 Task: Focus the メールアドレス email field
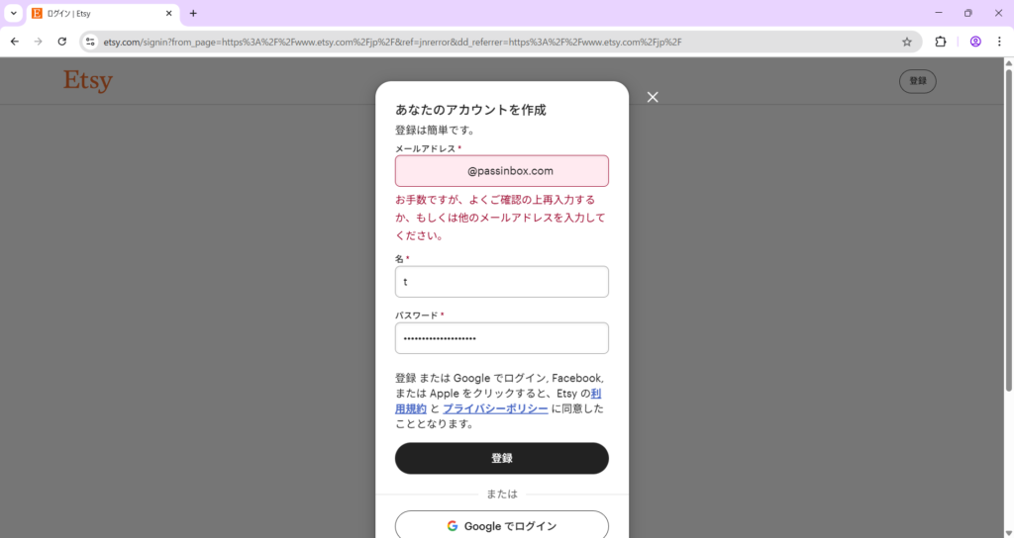502,171
